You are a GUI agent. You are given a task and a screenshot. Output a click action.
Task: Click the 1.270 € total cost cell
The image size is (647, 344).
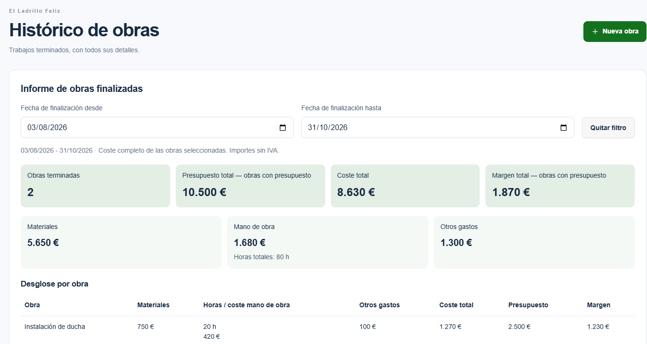click(450, 327)
